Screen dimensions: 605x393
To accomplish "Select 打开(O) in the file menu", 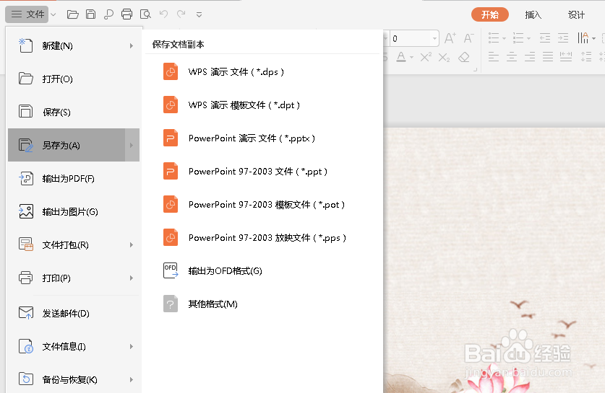I will (x=74, y=79).
